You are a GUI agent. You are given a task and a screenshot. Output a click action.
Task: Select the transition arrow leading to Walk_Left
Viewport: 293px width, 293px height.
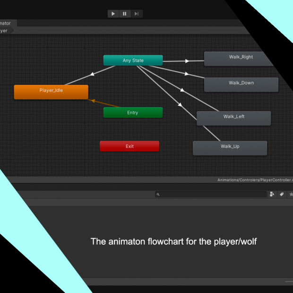click(182, 90)
